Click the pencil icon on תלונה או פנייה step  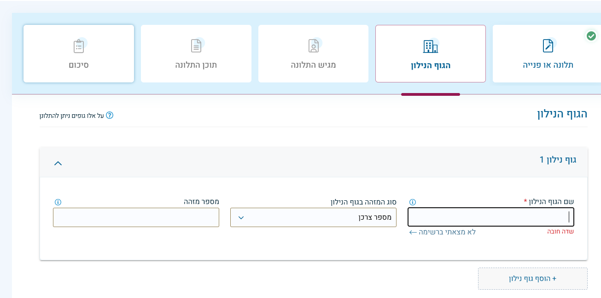(548, 46)
